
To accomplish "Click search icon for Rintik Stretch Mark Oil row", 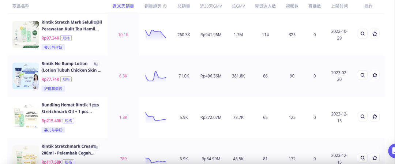I will pos(362,34).
